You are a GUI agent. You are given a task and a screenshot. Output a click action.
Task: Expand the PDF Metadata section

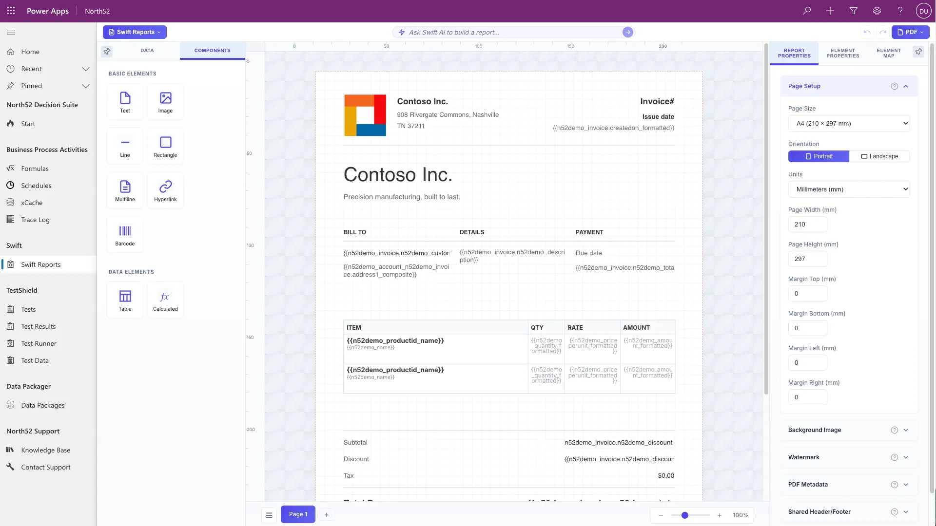pyautogui.click(x=849, y=485)
